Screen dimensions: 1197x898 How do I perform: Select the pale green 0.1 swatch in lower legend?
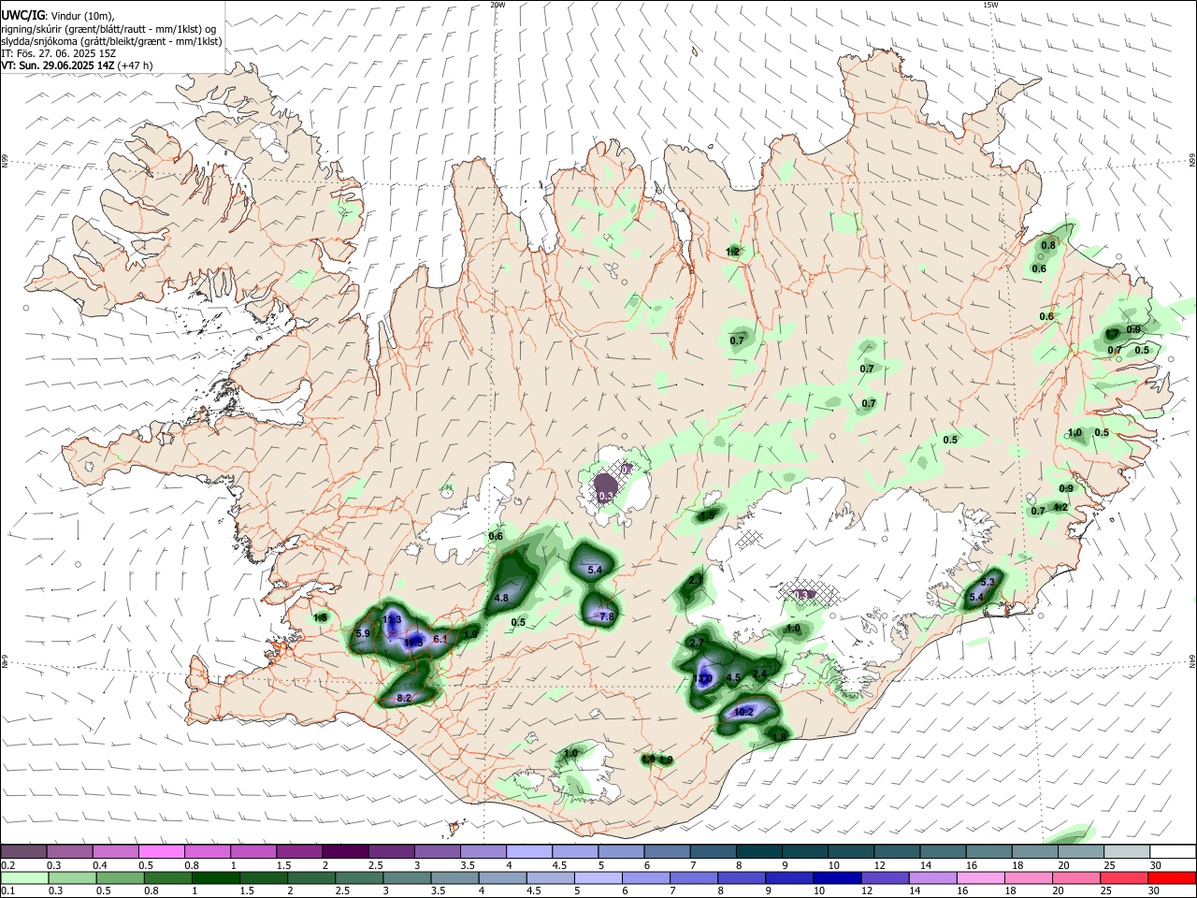(24, 877)
